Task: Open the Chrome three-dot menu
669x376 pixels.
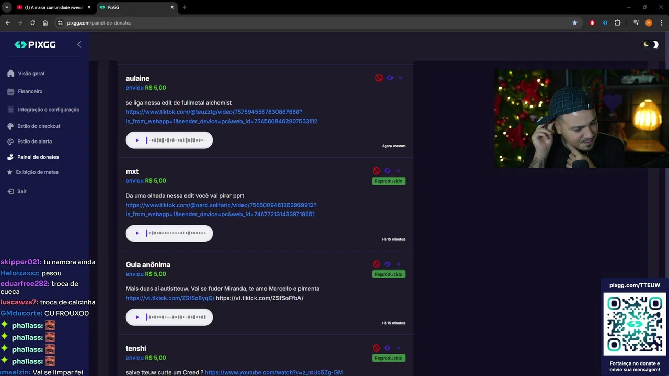Action: tap(661, 23)
